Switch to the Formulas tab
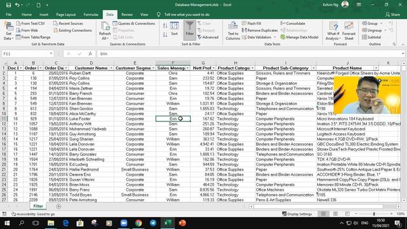The width and height of the screenshot is (407, 229). 91,15
